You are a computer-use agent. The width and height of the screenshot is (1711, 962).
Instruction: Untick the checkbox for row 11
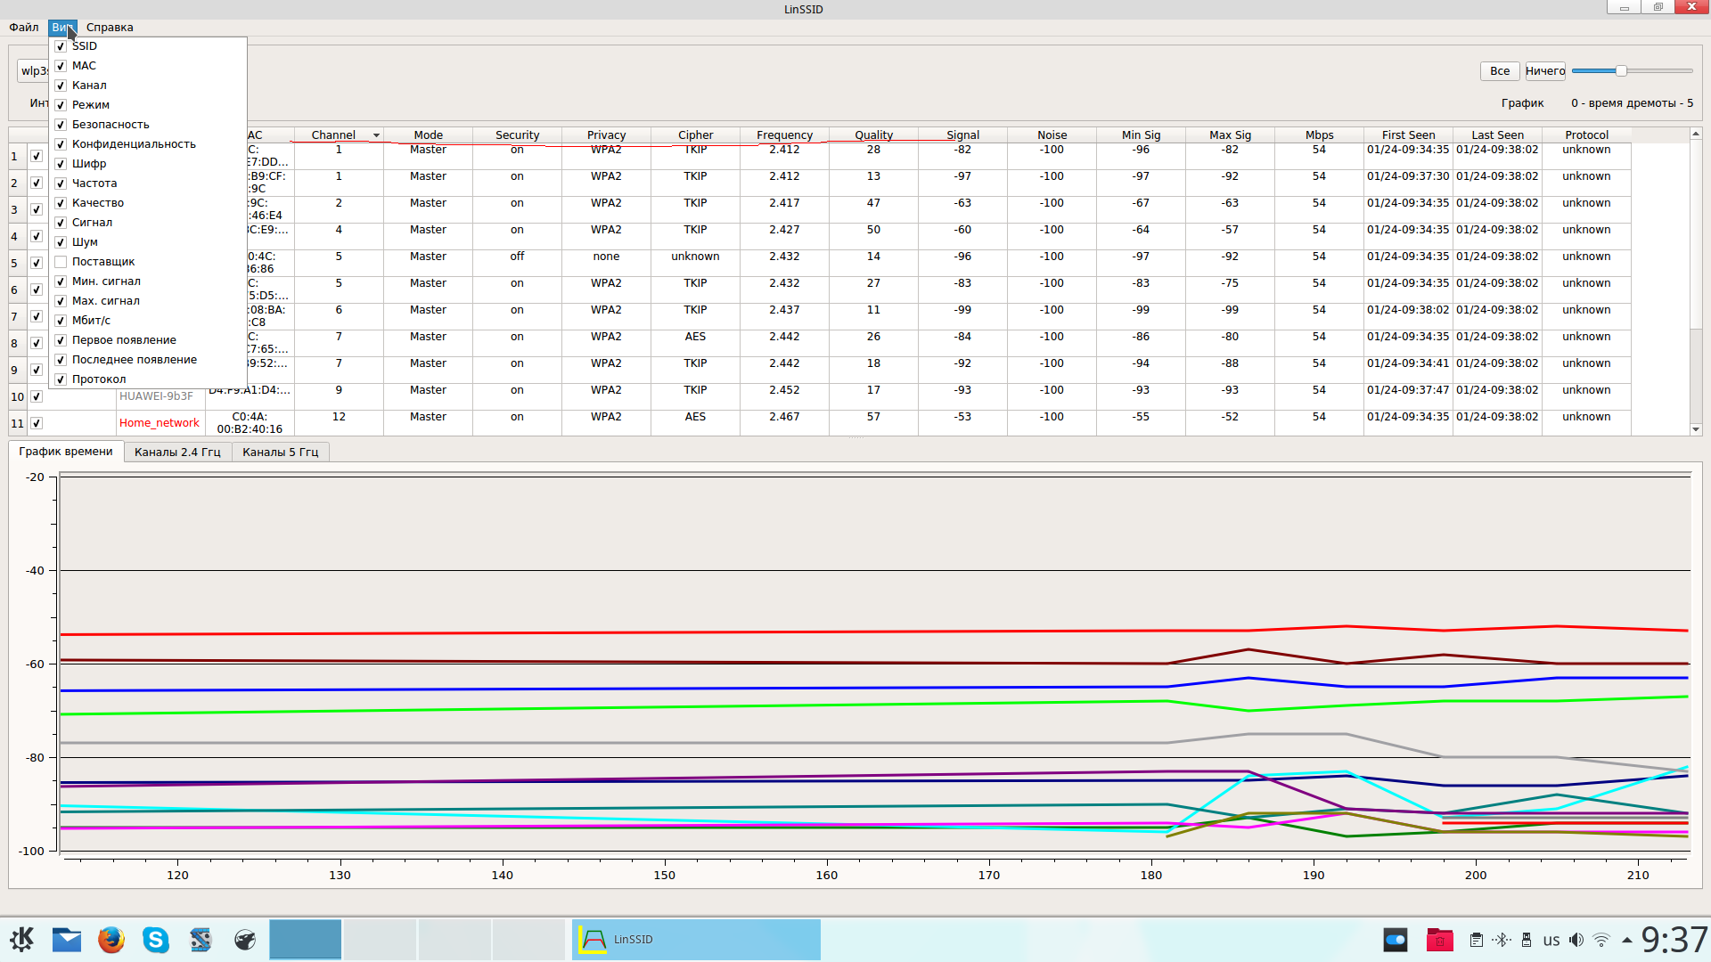tap(37, 423)
